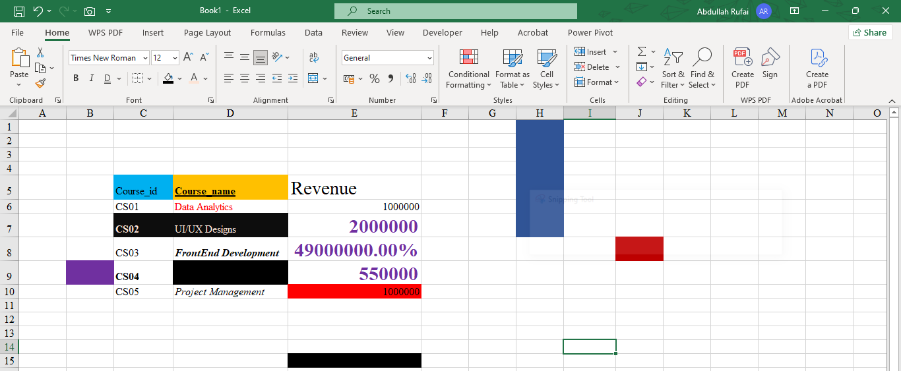Open Conditional Formatting menu
This screenshot has height=371, width=901.
[x=468, y=69]
